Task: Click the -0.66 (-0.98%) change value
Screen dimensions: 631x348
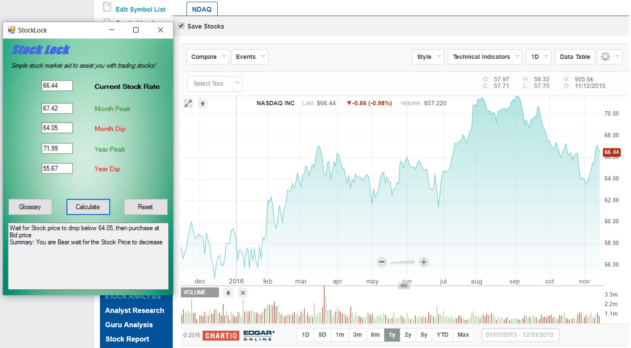Action: [369, 103]
